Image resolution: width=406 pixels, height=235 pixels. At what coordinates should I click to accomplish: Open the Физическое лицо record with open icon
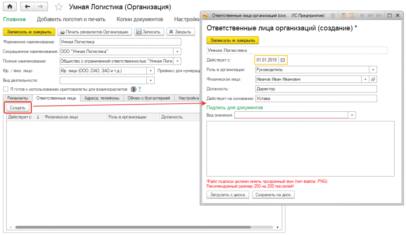373,79
